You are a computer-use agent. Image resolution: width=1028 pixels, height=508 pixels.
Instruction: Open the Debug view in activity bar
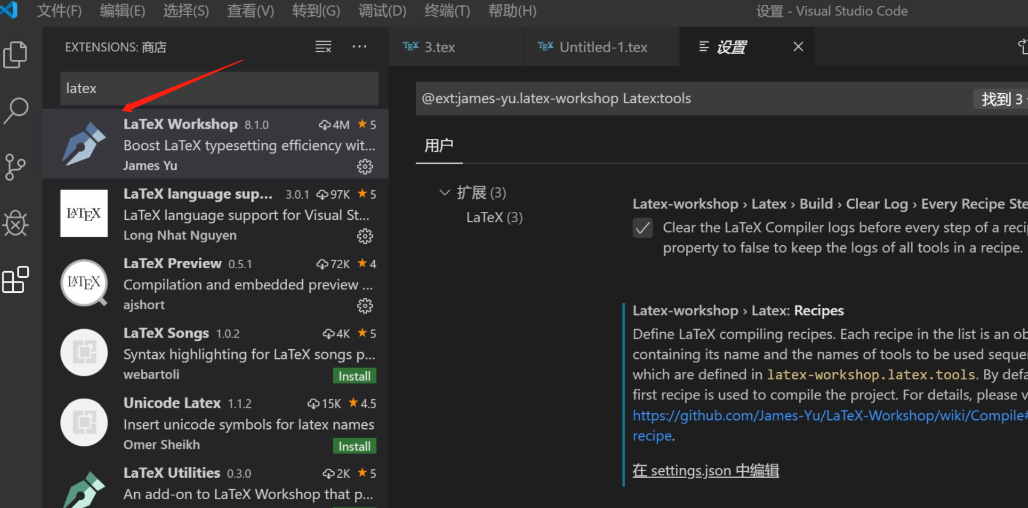pyautogui.click(x=16, y=223)
